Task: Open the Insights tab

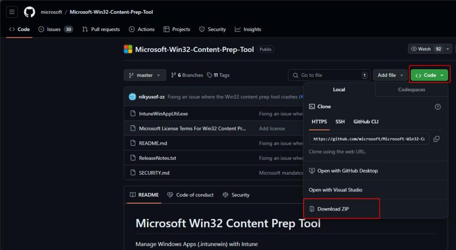Action: (x=248, y=29)
